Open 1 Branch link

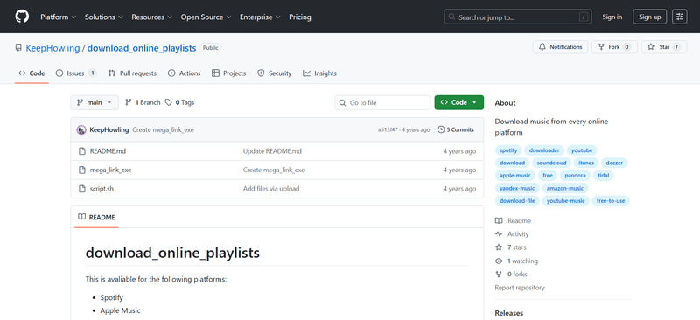pos(143,102)
